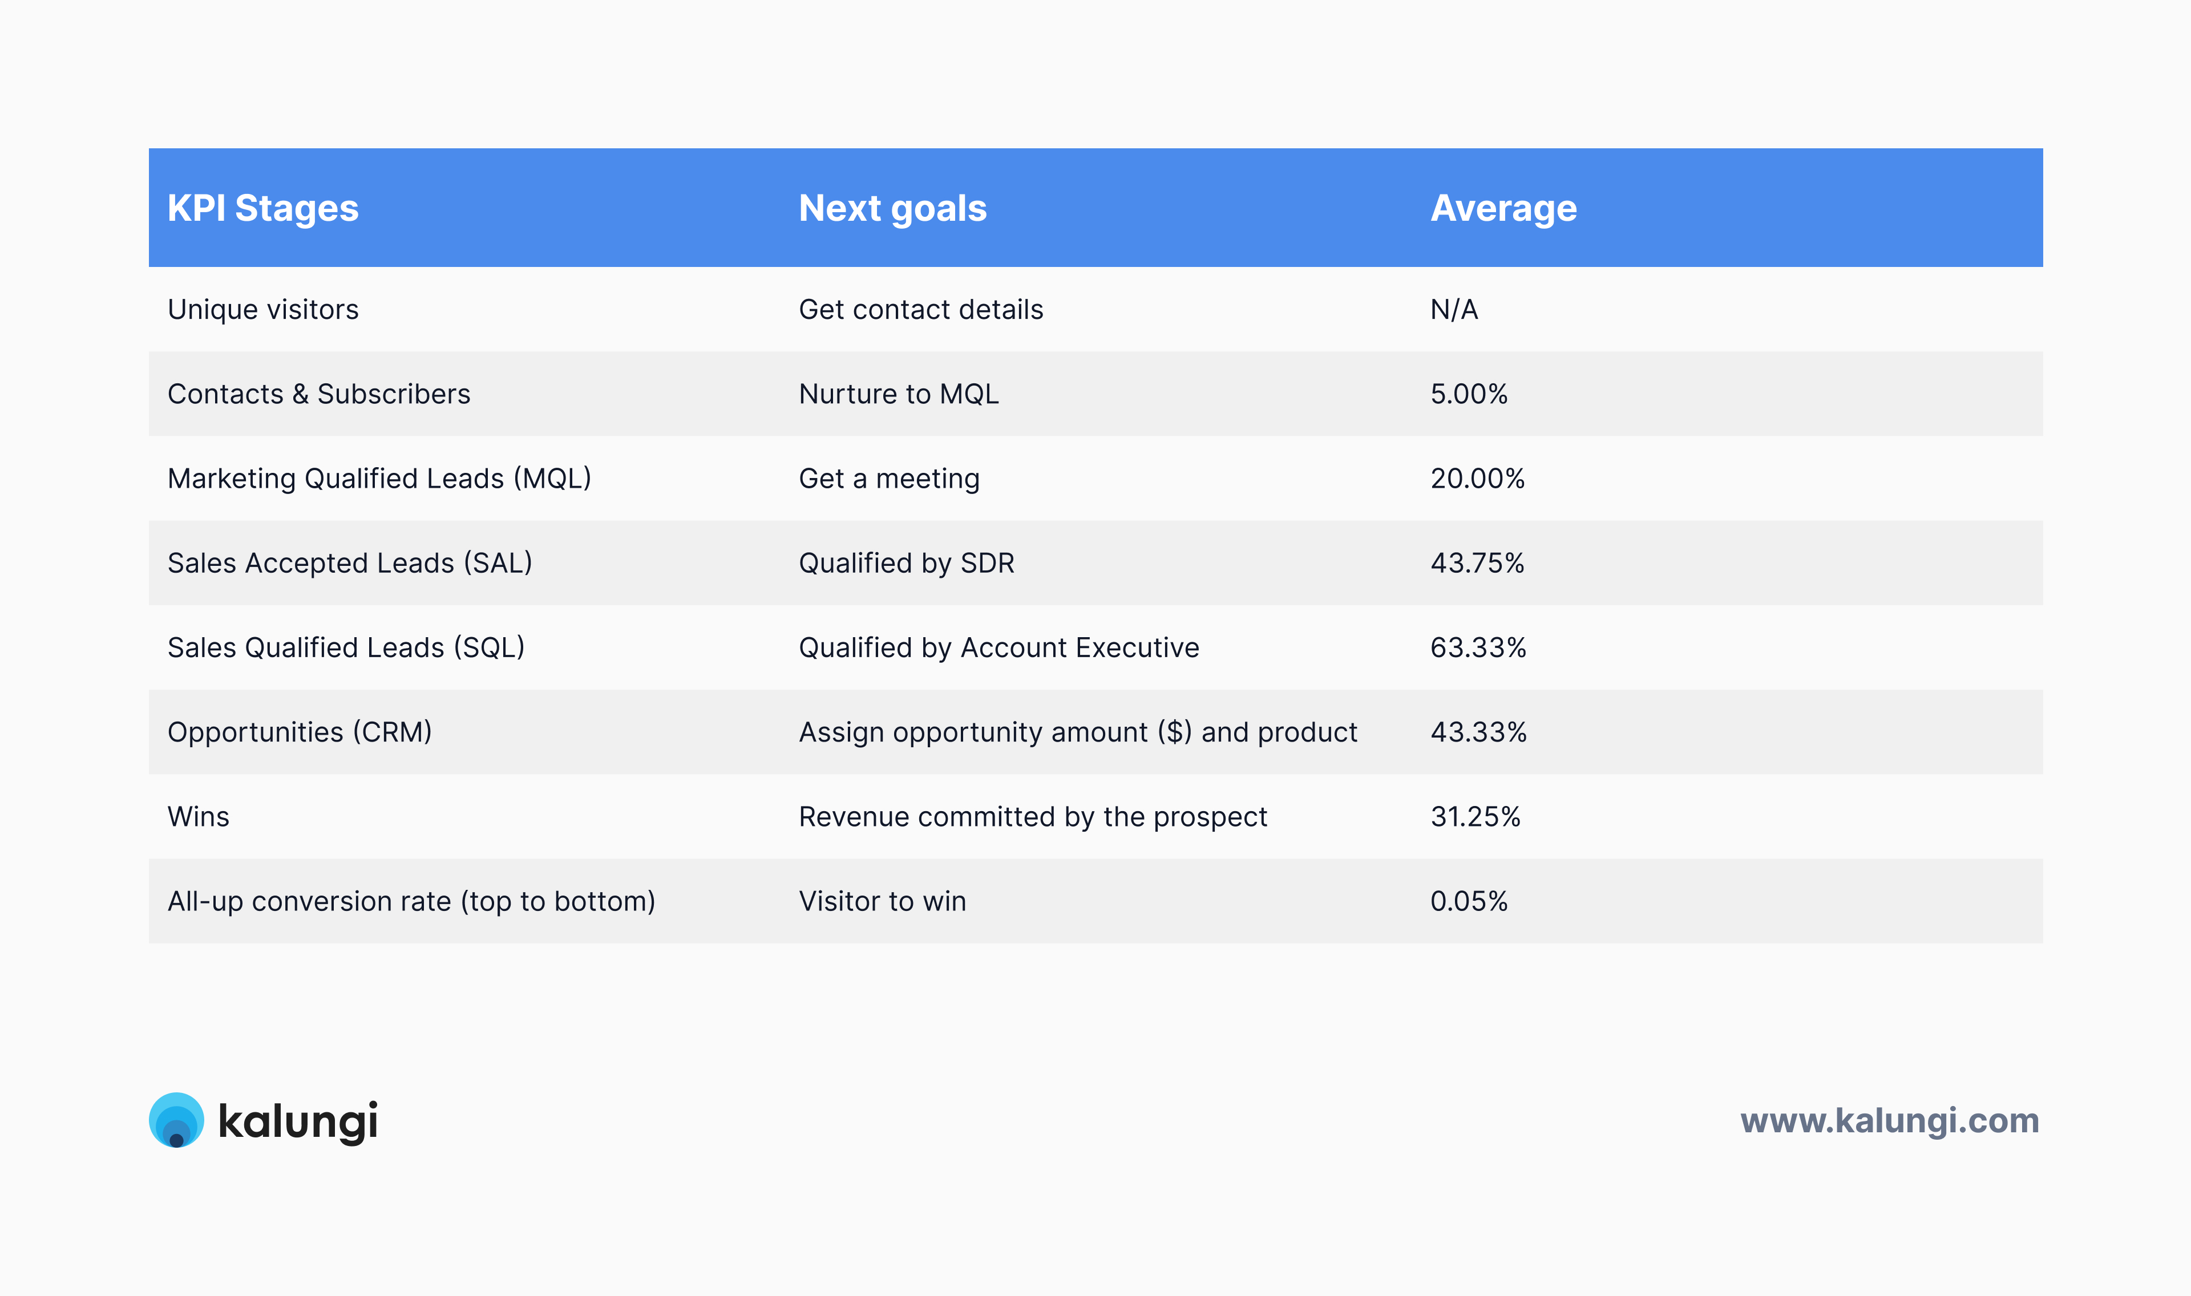The image size is (2191, 1296).
Task: Click the Contacts & Subscribers cell
Action: tap(319, 394)
